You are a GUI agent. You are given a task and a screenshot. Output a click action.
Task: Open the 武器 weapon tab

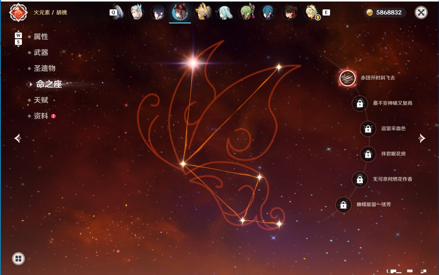[x=41, y=53]
